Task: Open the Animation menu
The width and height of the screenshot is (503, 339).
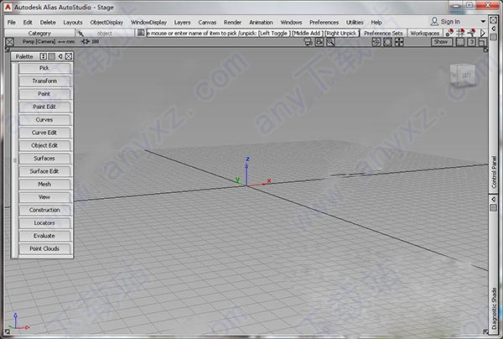Action: pos(261,22)
